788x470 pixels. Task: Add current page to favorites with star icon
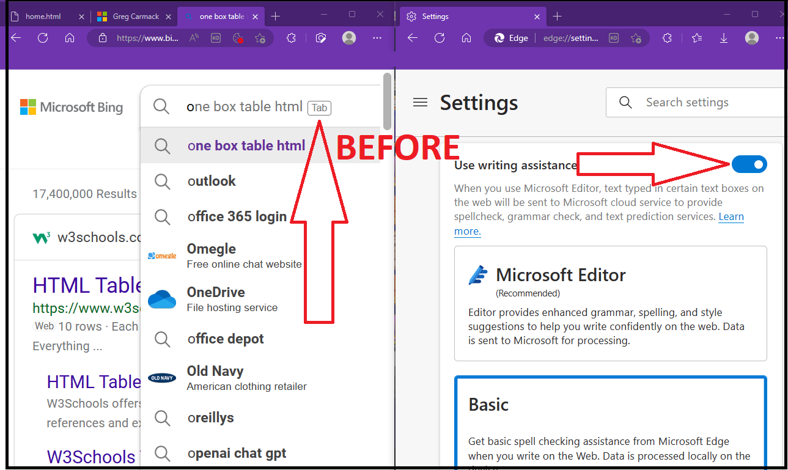(260, 38)
